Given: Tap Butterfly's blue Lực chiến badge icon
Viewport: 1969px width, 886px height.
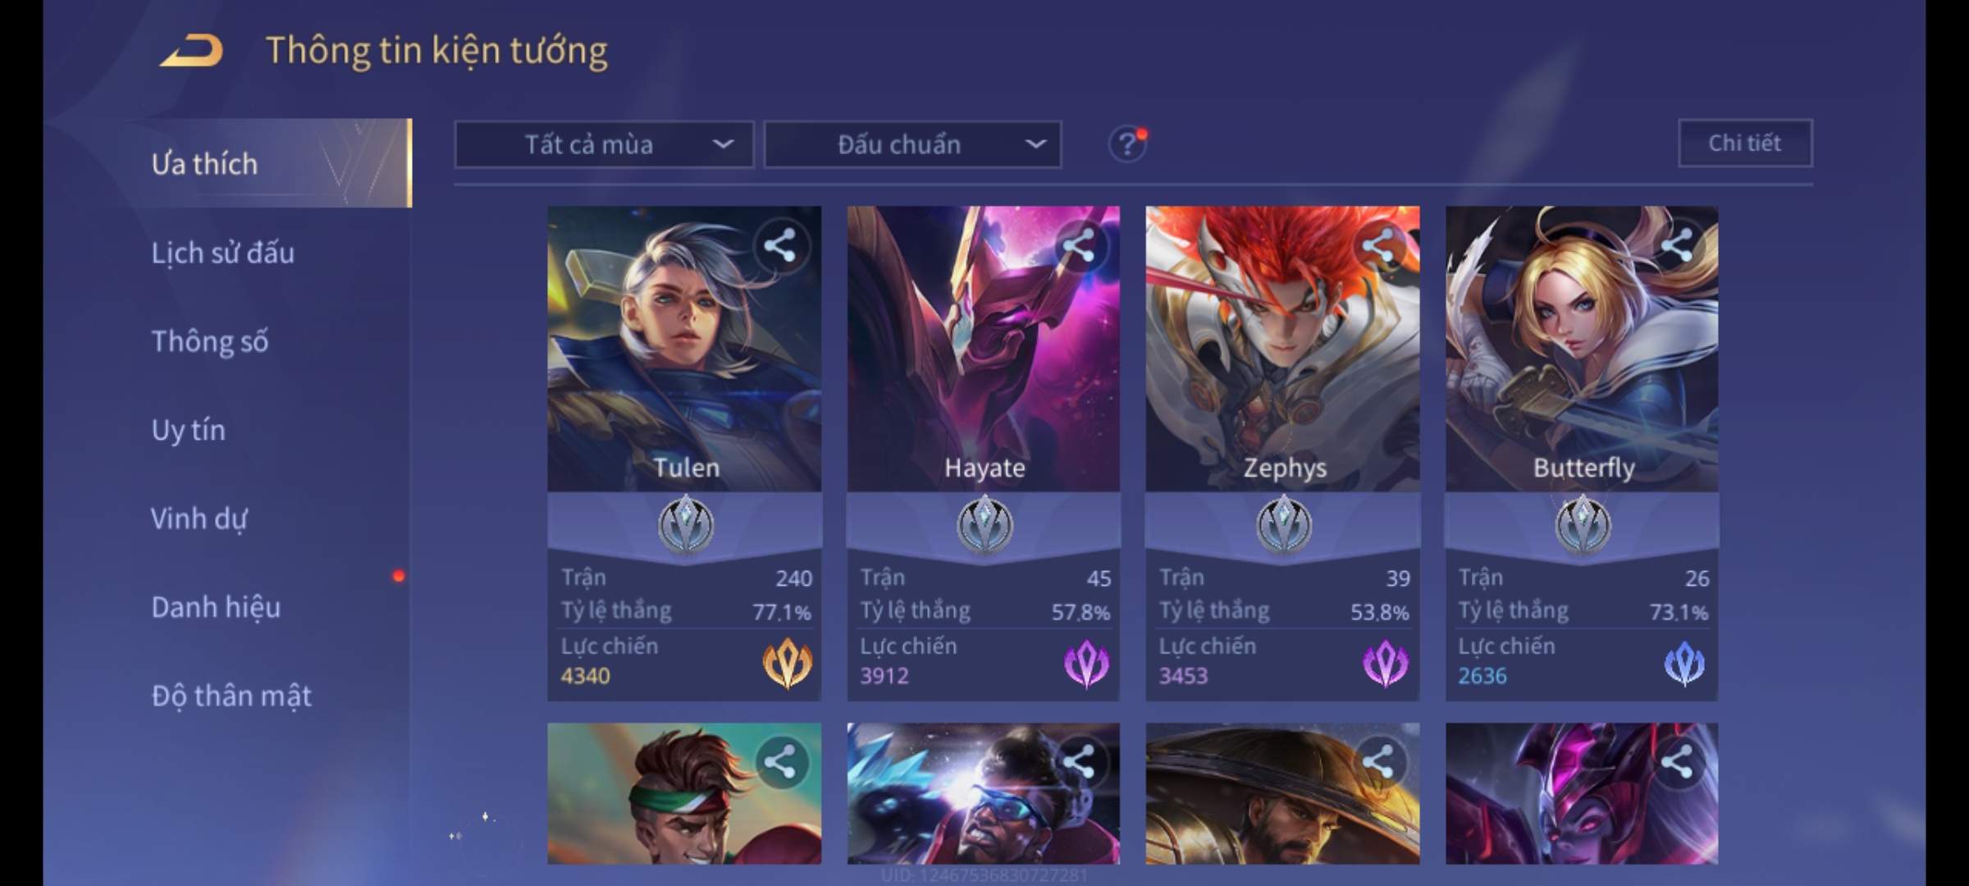Looking at the screenshot, I should tap(1684, 663).
